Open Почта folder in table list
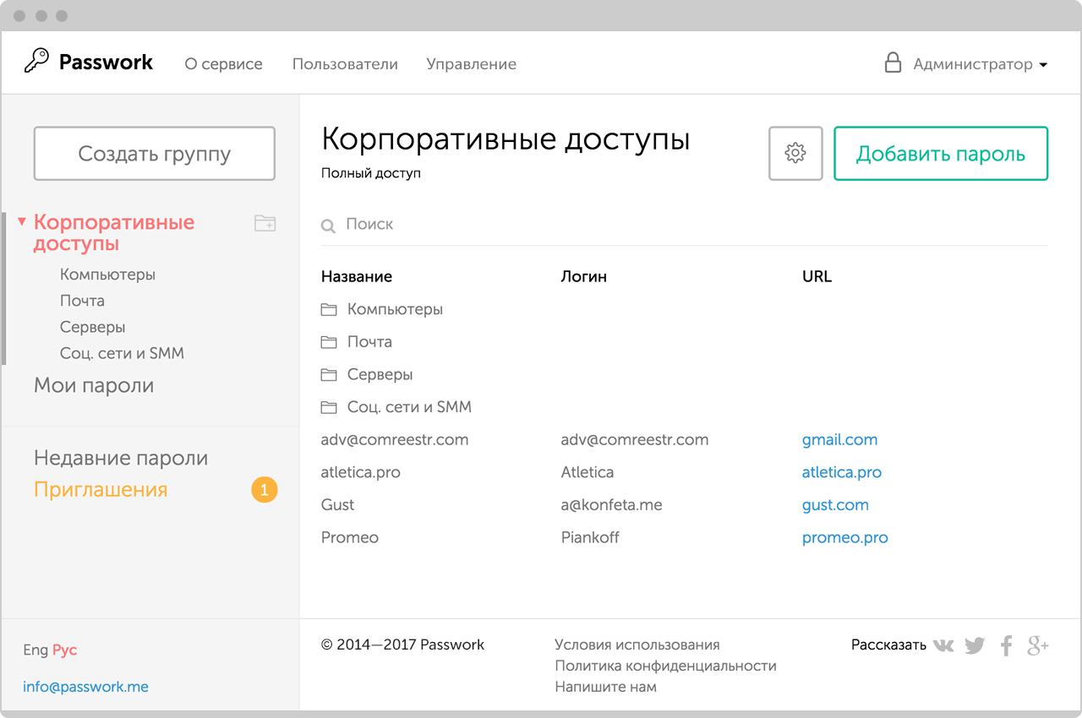 (x=369, y=342)
